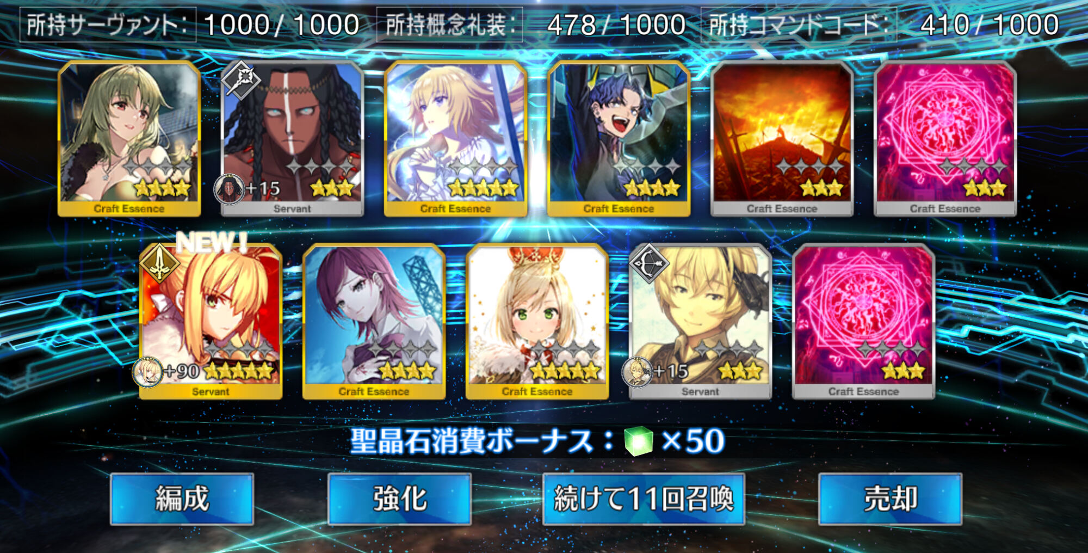The width and height of the screenshot is (1088, 553).
Task: Tap the small +90 portrait icon on the Saber card
Action: click(x=147, y=372)
